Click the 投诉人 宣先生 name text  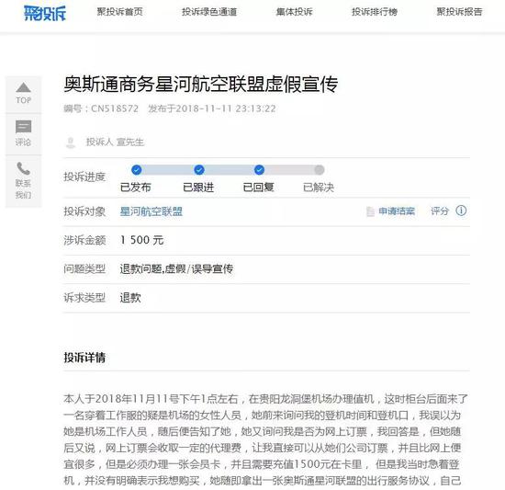(115, 142)
